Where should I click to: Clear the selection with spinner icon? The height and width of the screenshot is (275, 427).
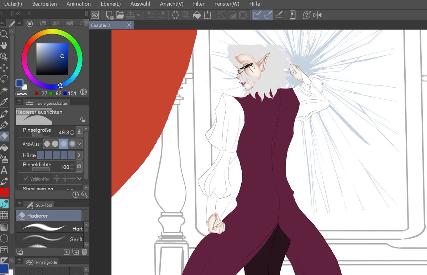click(175, 15)
